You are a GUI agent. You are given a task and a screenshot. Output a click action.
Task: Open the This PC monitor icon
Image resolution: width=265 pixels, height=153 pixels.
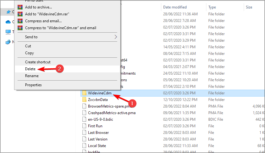pyautogui.click(x=8, y=32)
